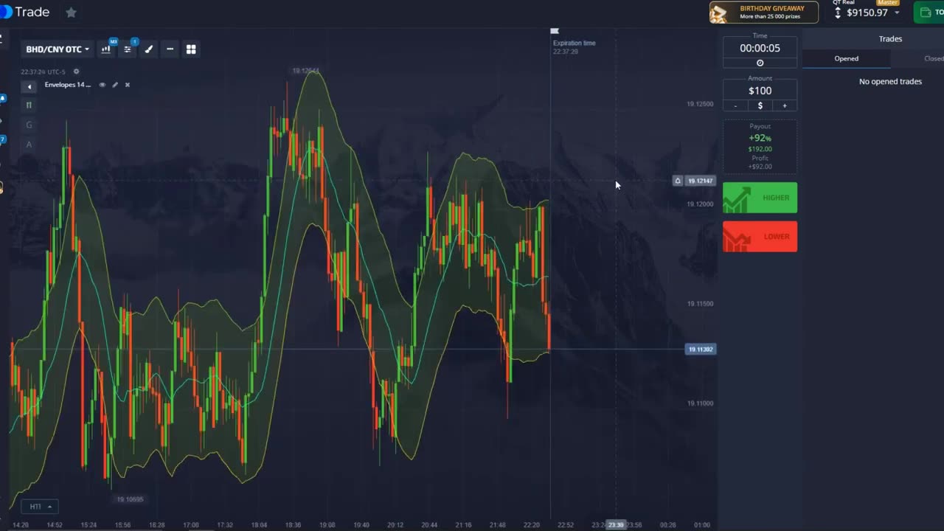The image size is (944, 531).
Task: Open the time zone gear settings
Action: pos(76,72)
